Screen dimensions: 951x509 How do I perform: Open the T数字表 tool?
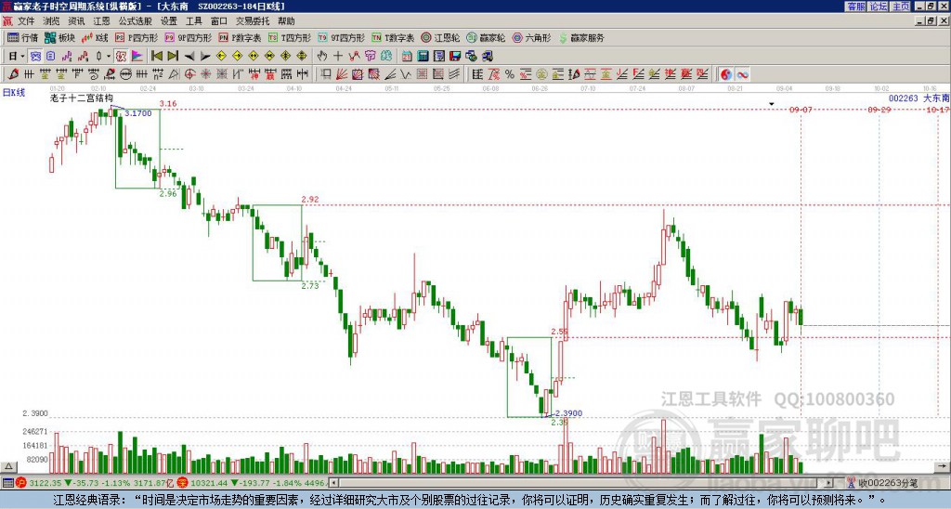point(393,37)
